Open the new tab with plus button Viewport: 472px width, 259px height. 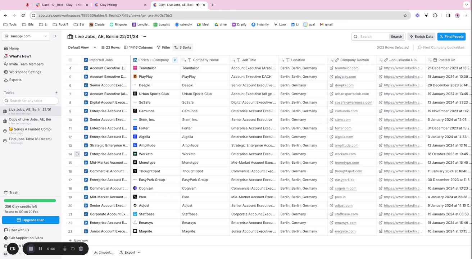213,5
